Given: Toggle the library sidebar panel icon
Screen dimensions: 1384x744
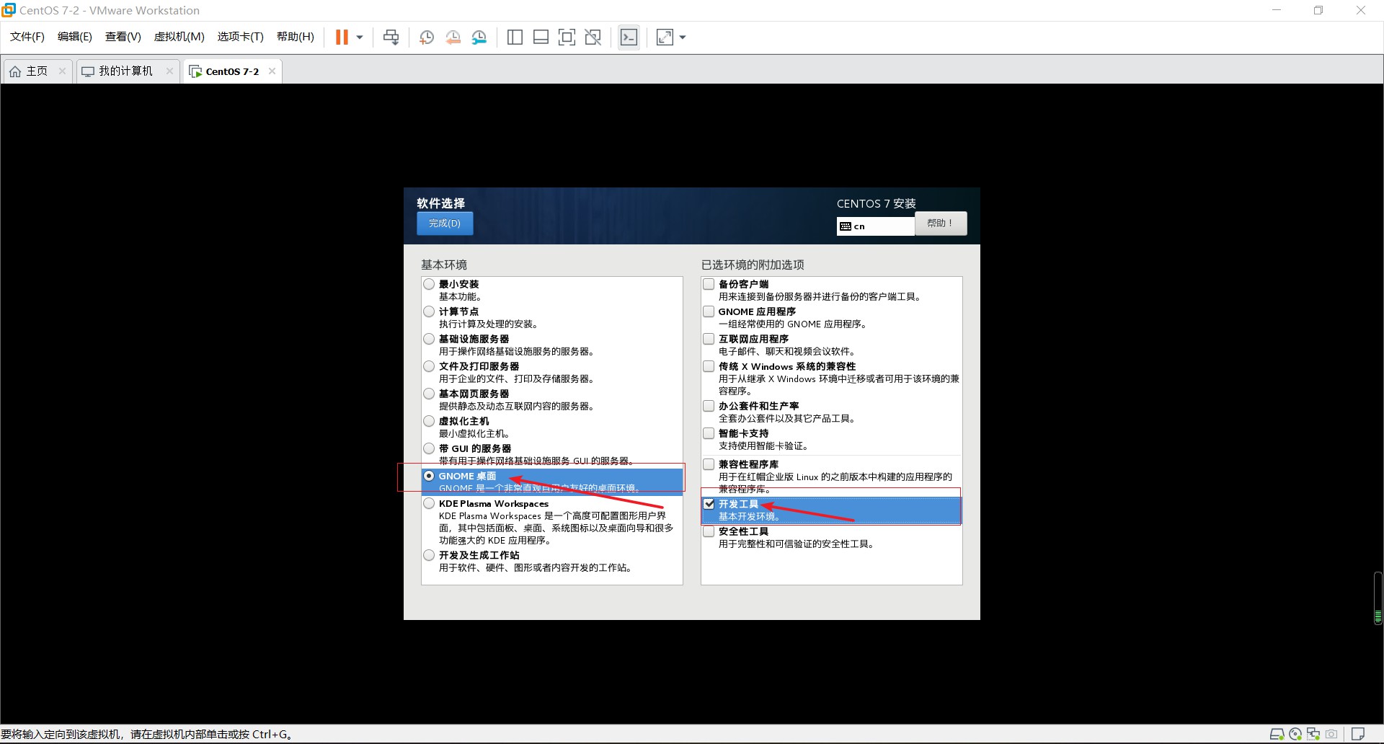Looking at the screenshot, I should pos(515,37).
